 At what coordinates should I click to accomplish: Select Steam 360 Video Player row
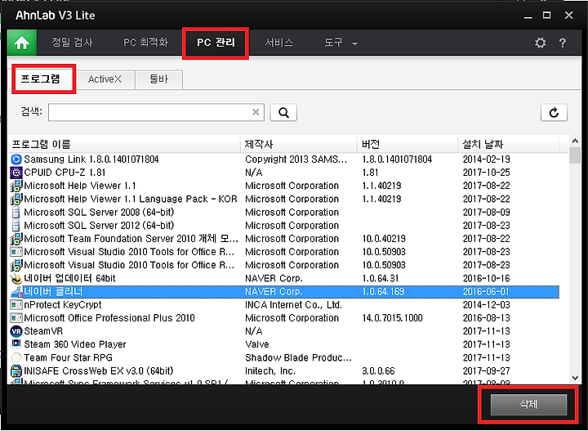coord(284,344)
